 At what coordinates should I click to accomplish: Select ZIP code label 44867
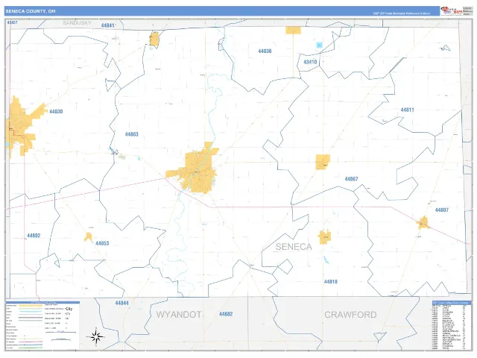(351, 179)
